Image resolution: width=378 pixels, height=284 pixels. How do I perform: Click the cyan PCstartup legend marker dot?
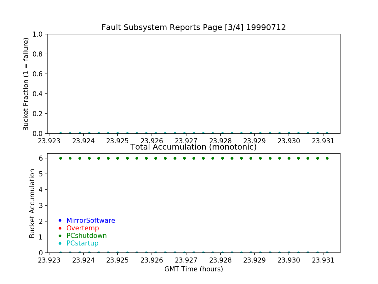click(x=60, y=243)
